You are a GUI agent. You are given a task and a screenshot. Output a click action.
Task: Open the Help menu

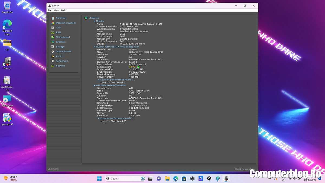point(64,10)
